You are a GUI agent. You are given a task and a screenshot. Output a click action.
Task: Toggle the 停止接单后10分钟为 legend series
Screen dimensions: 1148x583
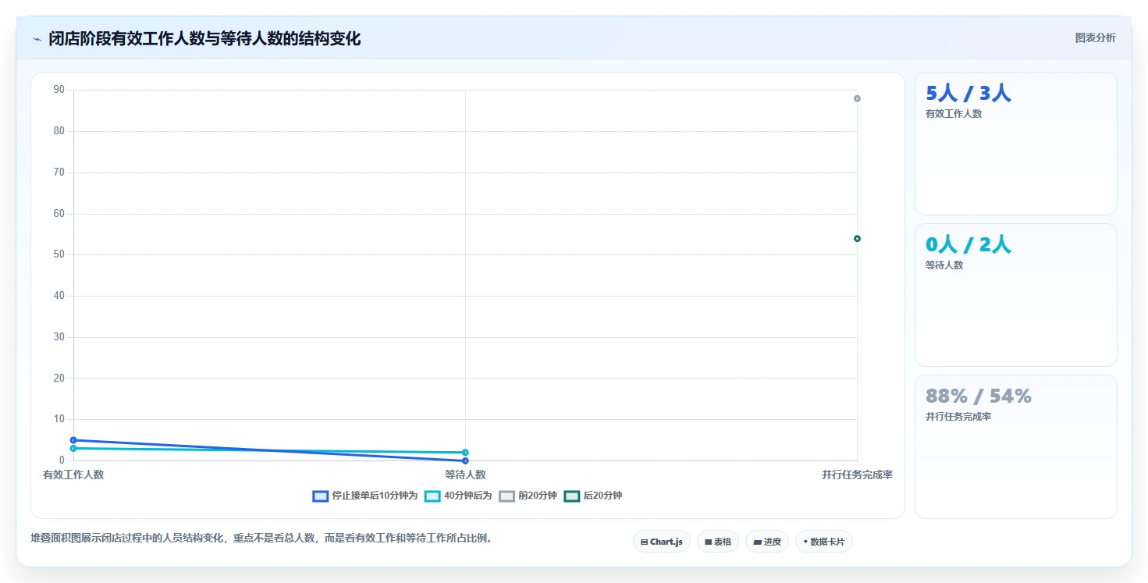[x=365, y=496]
